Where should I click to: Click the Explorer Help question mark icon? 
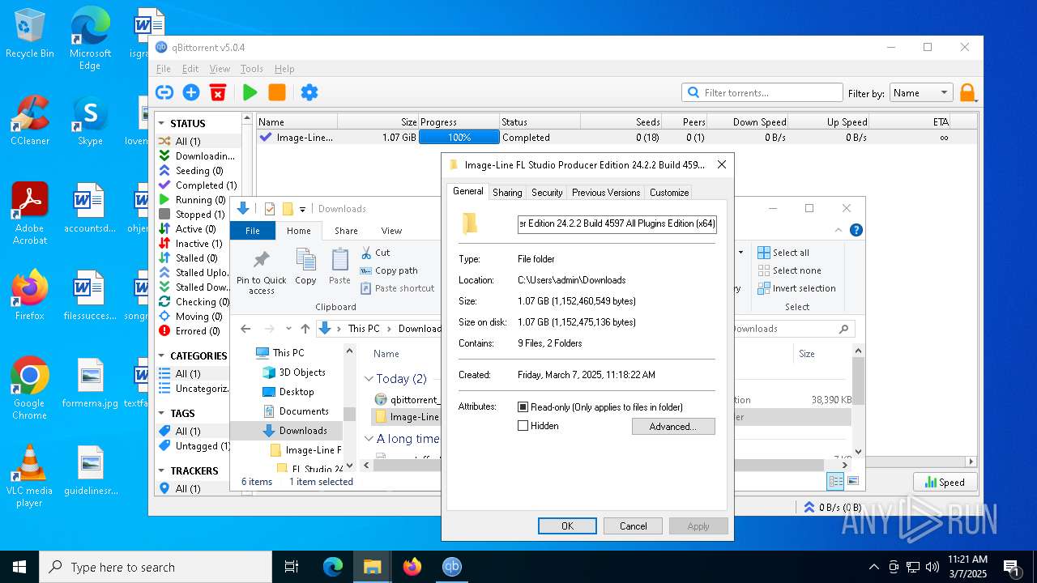tap(856, 231)
